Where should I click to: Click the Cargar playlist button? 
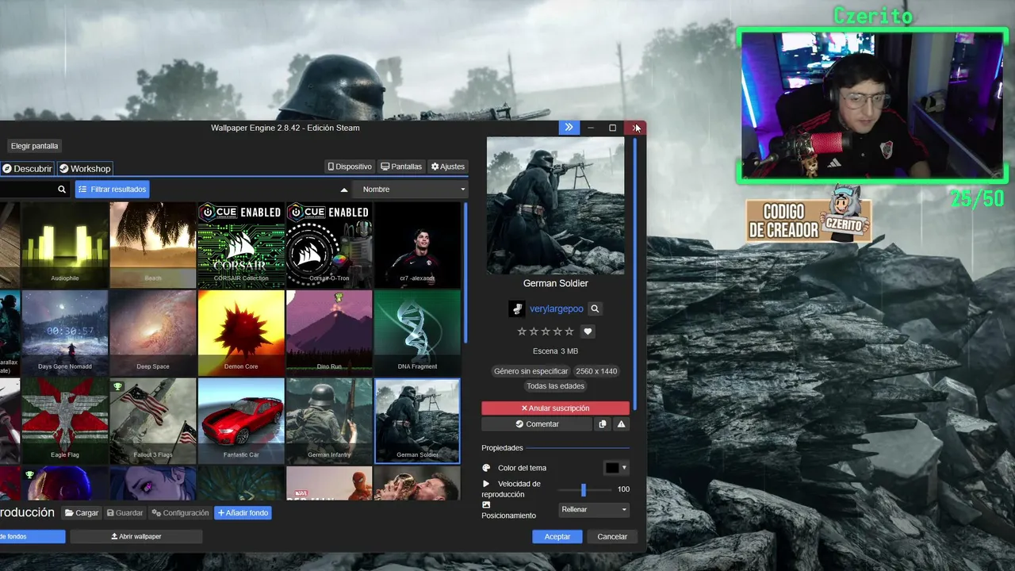tap(82, 513)
